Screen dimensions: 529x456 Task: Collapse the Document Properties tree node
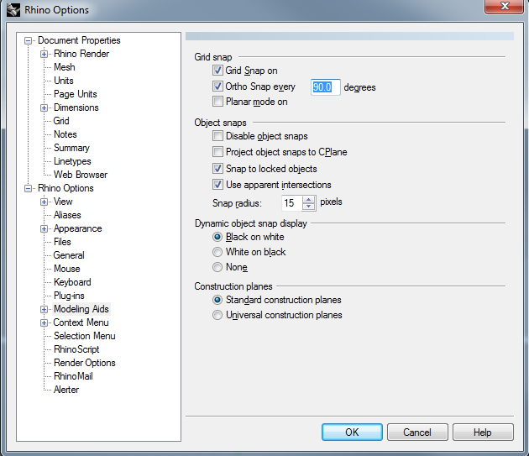(x=28, y=41)
